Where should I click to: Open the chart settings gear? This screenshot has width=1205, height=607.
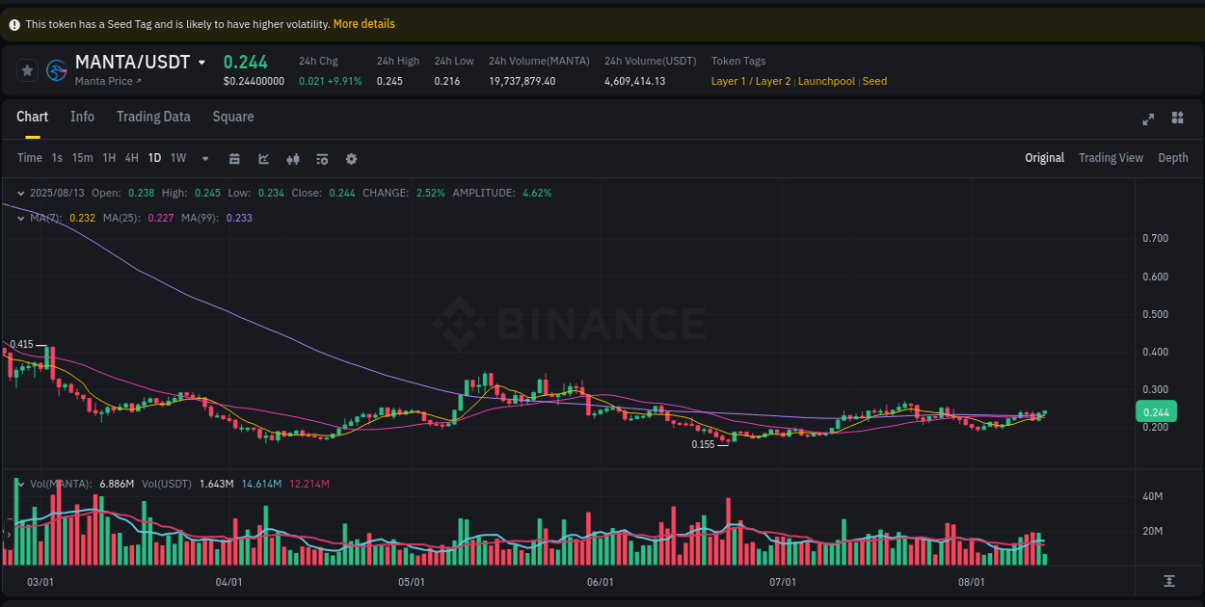tap(351, 158)
